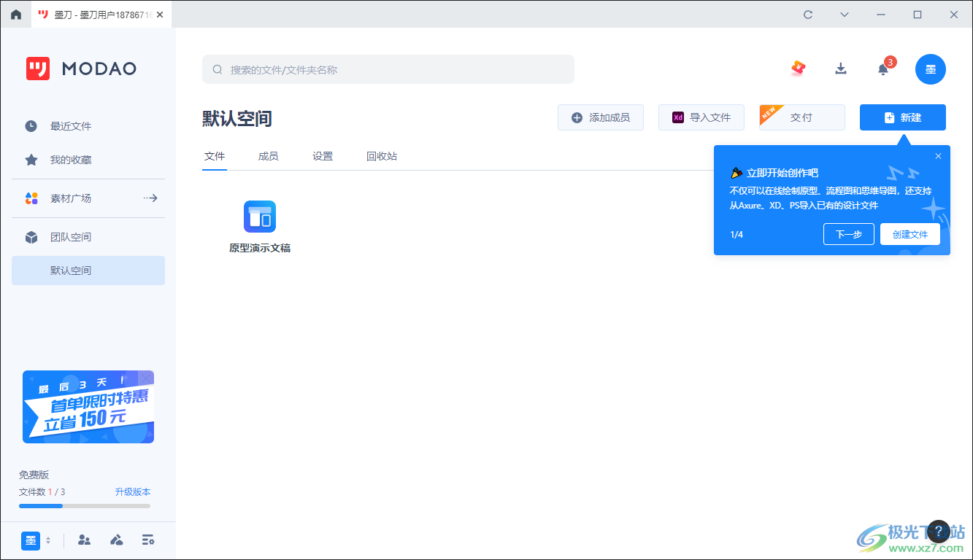Click the 升级版本 upgrade link

(x=133, y=491)
